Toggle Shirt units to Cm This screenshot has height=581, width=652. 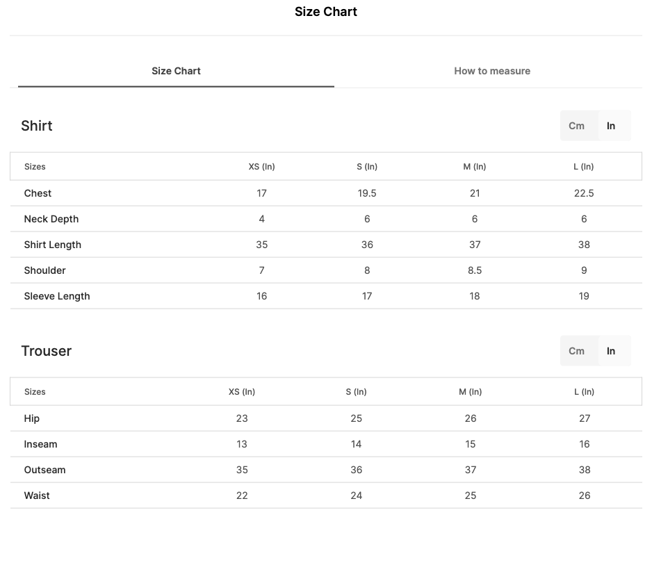576,126
